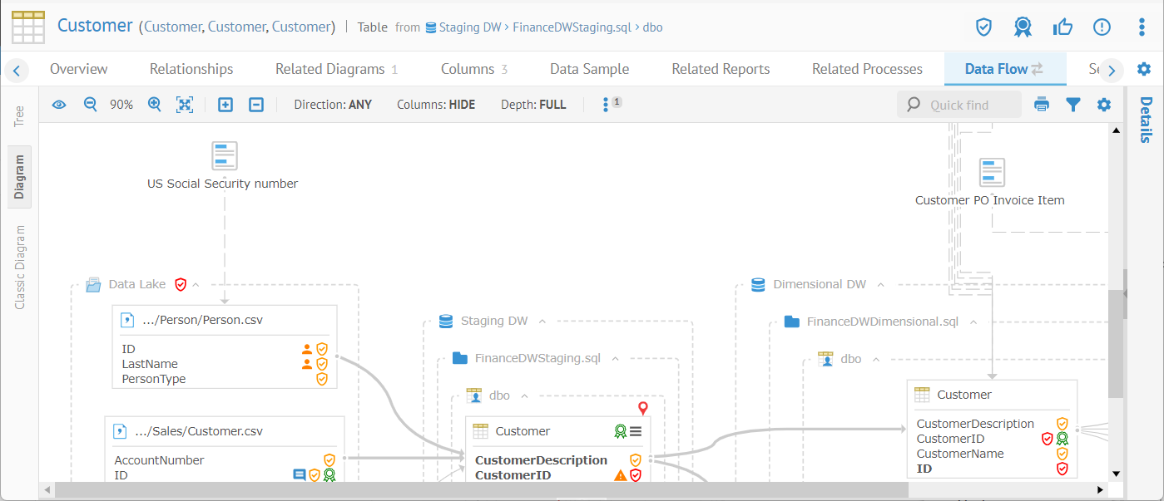Click the thumbs up endorse icon
This screenshot has height=501, width=1164.
tap(1062, 27)
